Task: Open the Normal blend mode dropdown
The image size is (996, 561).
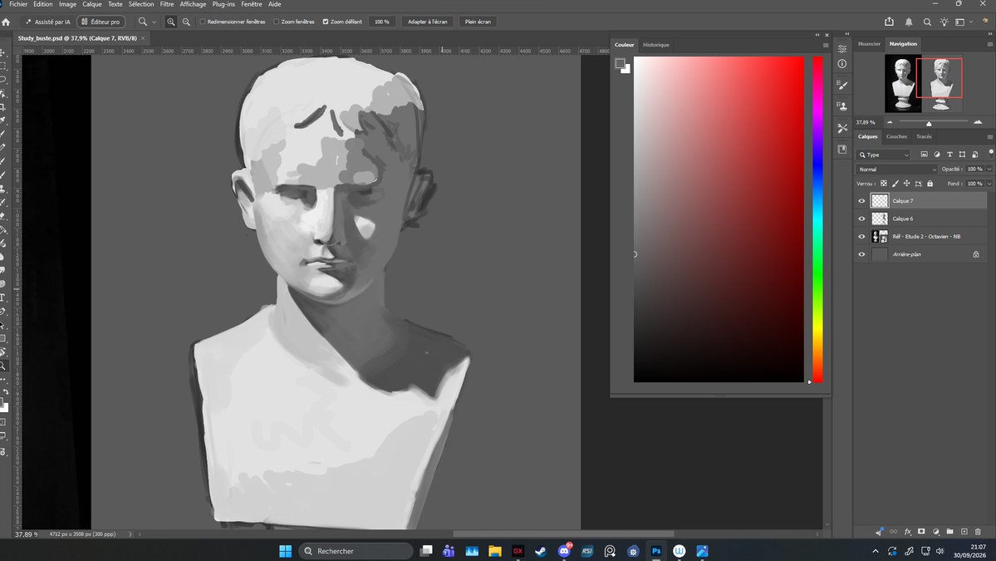Action: (x=897, y=169)
